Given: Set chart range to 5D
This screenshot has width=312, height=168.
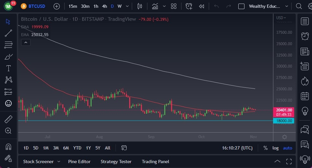Looking at the screenshot, I should tap(36, 148).
